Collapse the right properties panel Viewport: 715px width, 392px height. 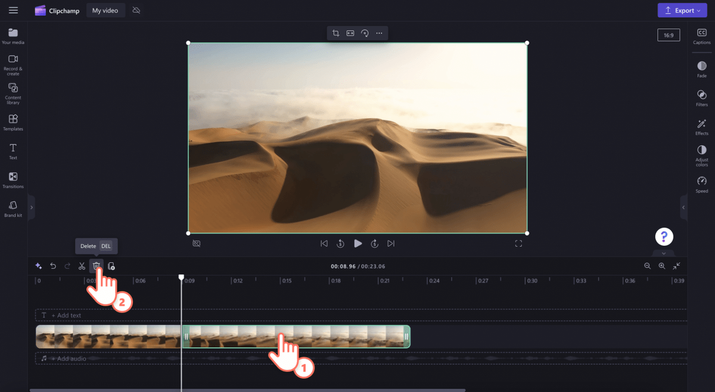point(683,208)
